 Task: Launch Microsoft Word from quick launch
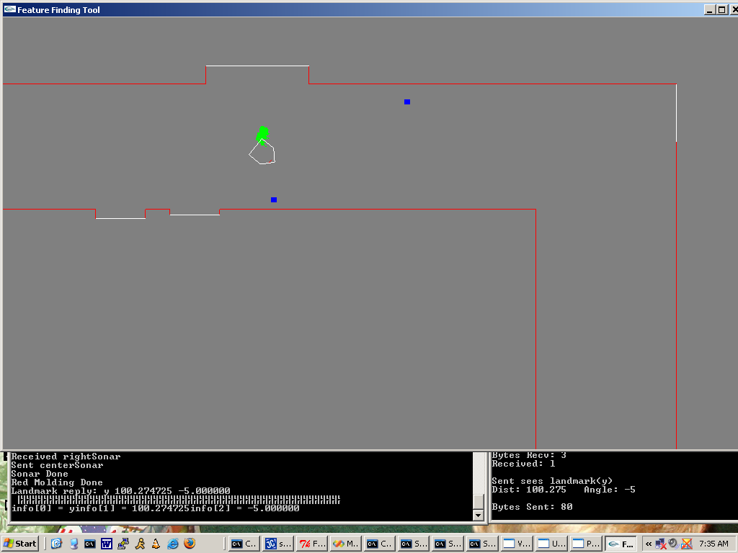[x=107, y=544]
